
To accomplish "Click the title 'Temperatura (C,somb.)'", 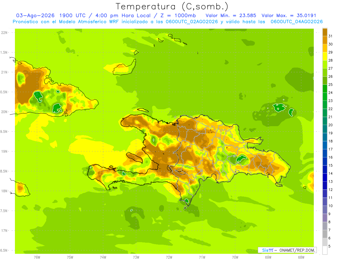I will coord(172,6).
